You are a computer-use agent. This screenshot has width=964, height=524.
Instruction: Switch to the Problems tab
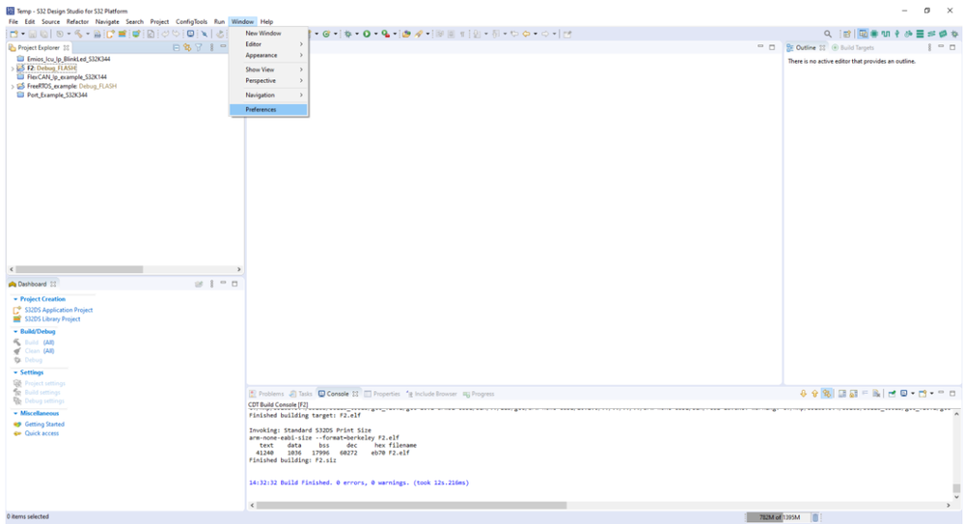[x=266, y=394]
